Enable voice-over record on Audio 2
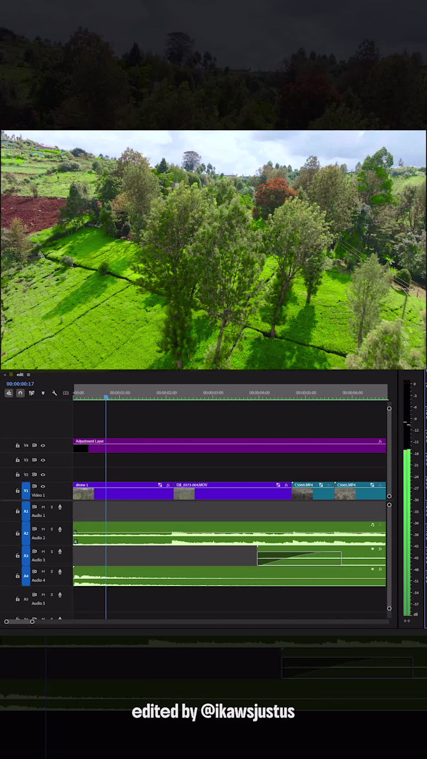The width and height of the screenshot is (427, 759). tap(60, 529)
